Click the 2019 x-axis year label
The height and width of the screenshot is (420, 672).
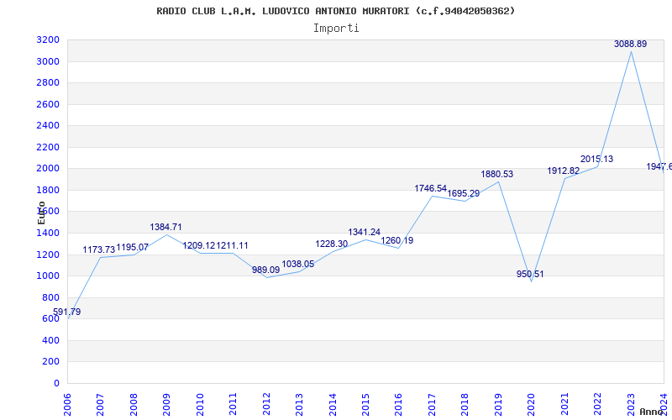498,404
